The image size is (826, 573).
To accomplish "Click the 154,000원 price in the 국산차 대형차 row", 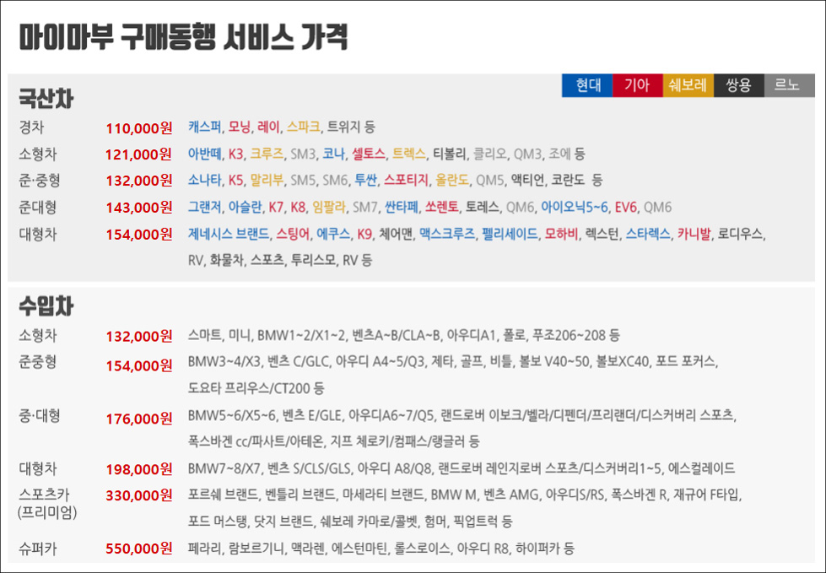I will (x=139, y=235).
